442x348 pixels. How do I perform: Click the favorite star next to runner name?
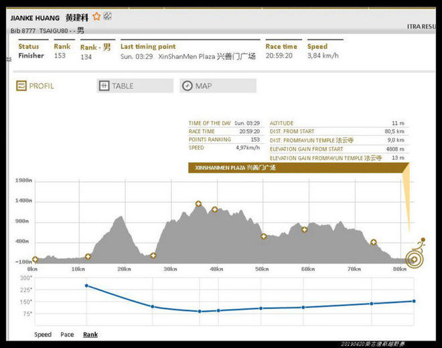[96, 17]
